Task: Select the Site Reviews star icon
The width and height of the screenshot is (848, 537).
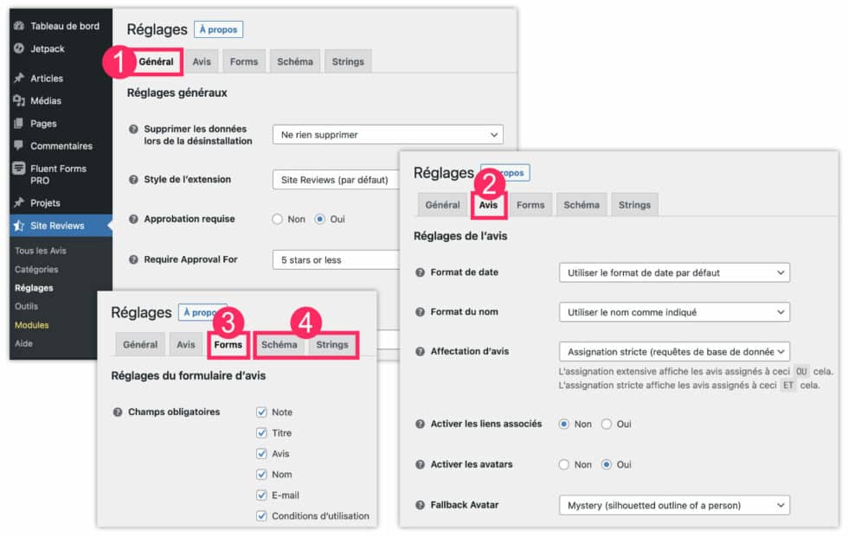Action: pos(19,225)
